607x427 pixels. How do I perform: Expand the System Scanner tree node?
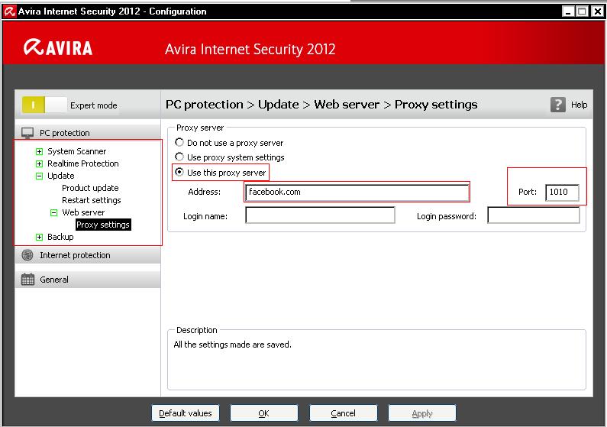pos(39,151)
